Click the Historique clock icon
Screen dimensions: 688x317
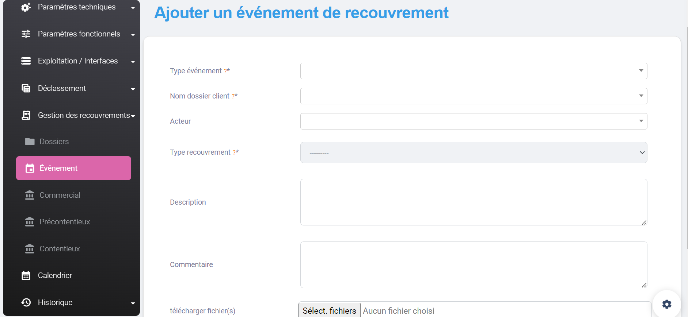click(26, 302)
